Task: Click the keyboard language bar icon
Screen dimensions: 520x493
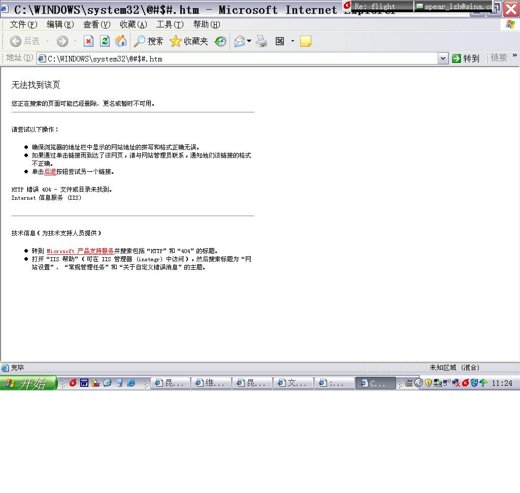Action: pos(409,383)
